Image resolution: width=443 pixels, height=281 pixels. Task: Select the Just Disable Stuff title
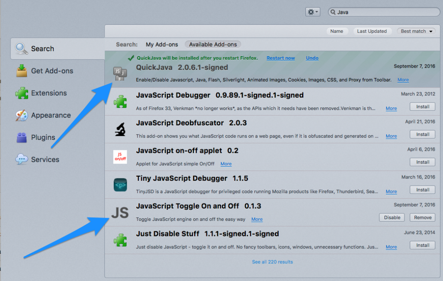click(x=167, y=234)
